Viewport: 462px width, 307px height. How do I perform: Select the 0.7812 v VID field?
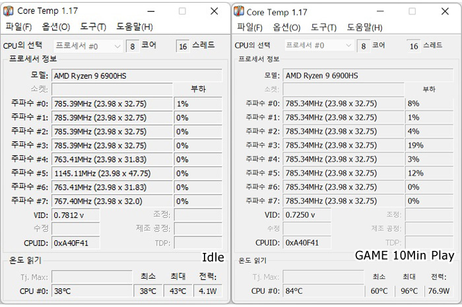tap(75, 215)
